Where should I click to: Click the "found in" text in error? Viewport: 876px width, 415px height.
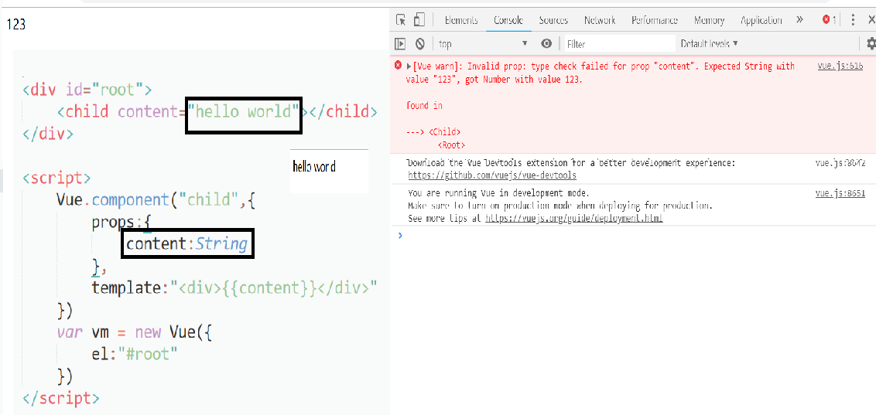pos(425,105)
